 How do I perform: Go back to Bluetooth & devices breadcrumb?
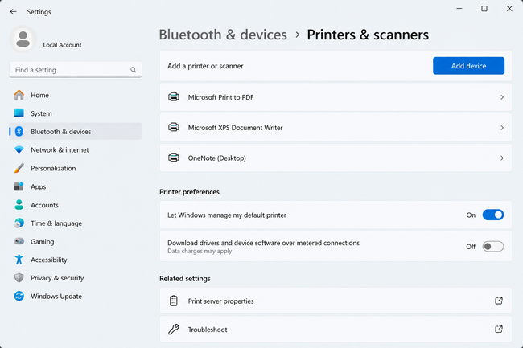coord(223,35)
